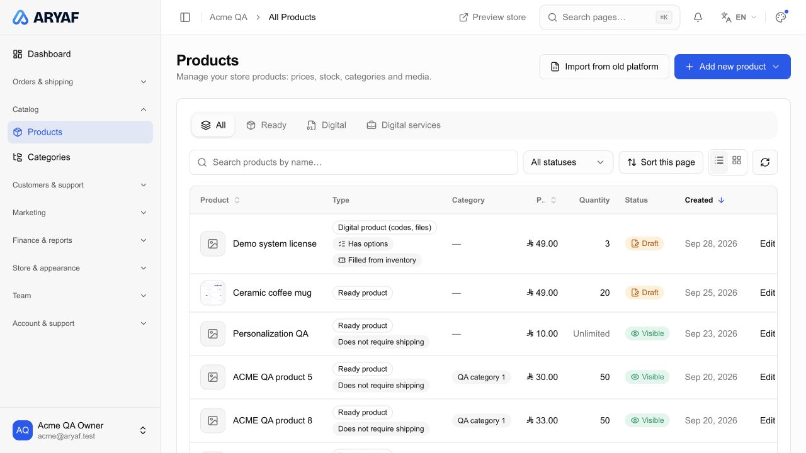Switch to grid view
806x453 pixels.
737,161
